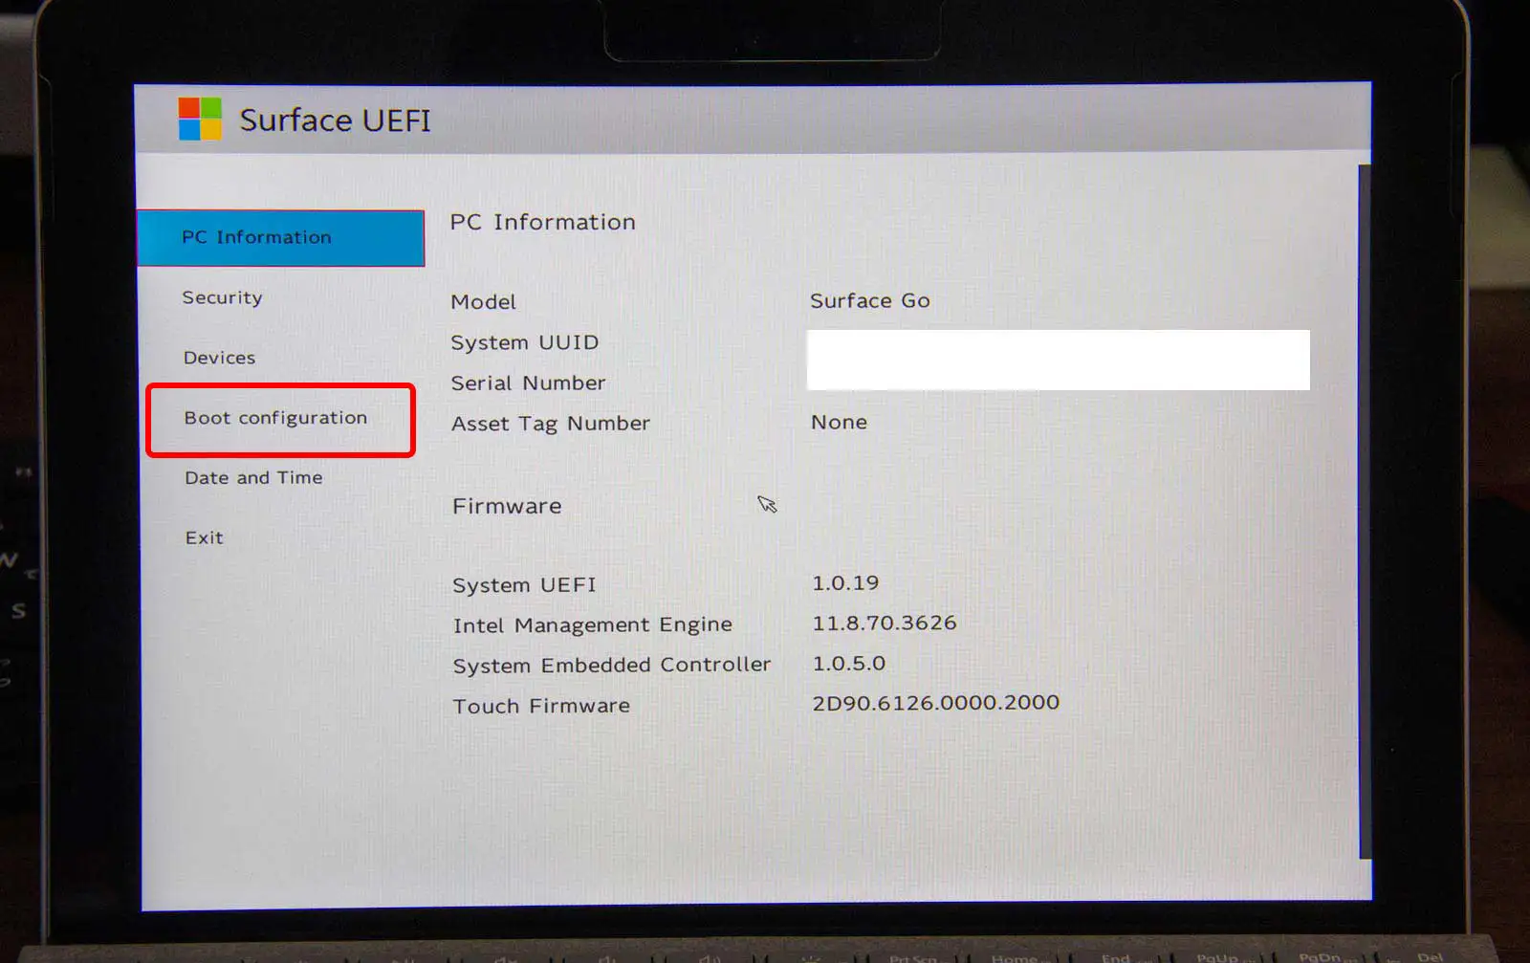The image size is (1530, 963).
Task: Click the Microsoft logo in header
Action: point(200,119)
